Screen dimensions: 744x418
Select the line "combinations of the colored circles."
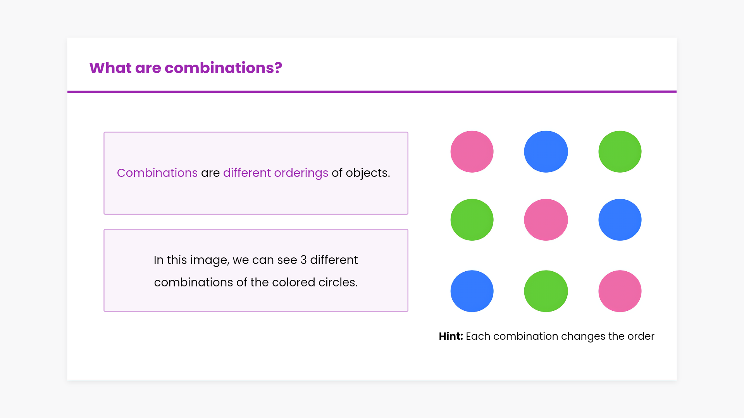(256, 282)
